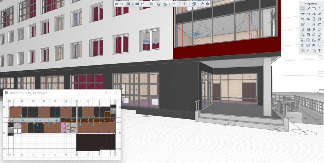Maximize the План на отм. +3.600 window
The image size is (324, 163).
(x=106, y=92)
